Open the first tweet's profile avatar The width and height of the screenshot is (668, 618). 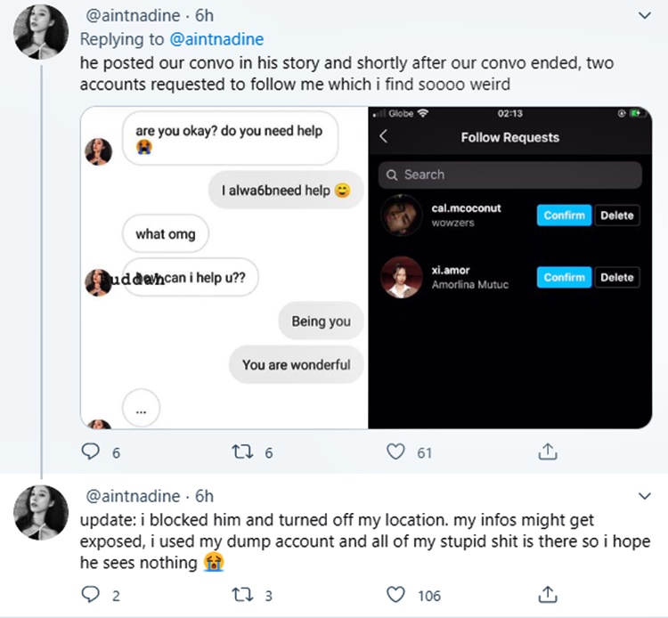coord(41,31)
